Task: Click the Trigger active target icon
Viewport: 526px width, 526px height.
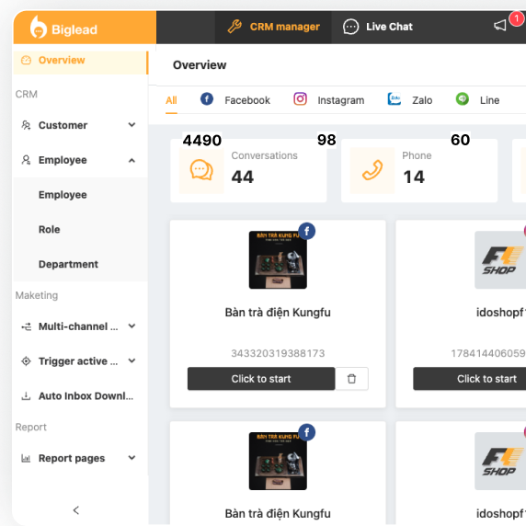Action: 26,361
